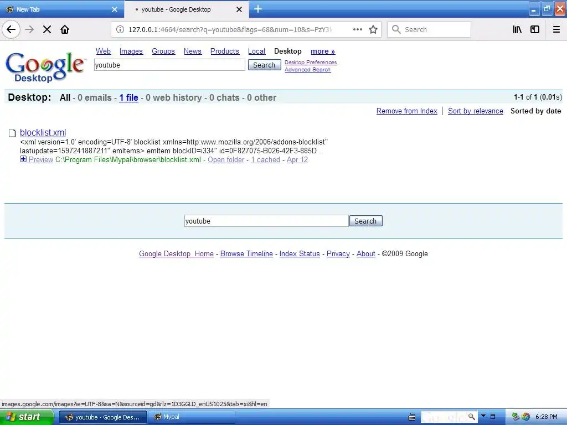Image resolution: width=567 pixels, height=425 pixels.
Task: Open Index Status link
Action: tap(300, 253)
